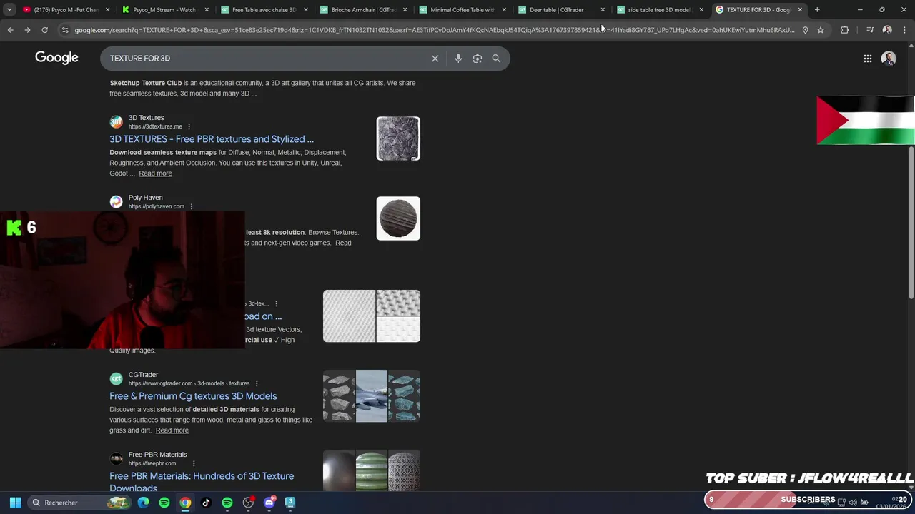Screen dimensions: 915x514
Task: Click the page vertical scrollbar
Action: click(x=911, y=221)
